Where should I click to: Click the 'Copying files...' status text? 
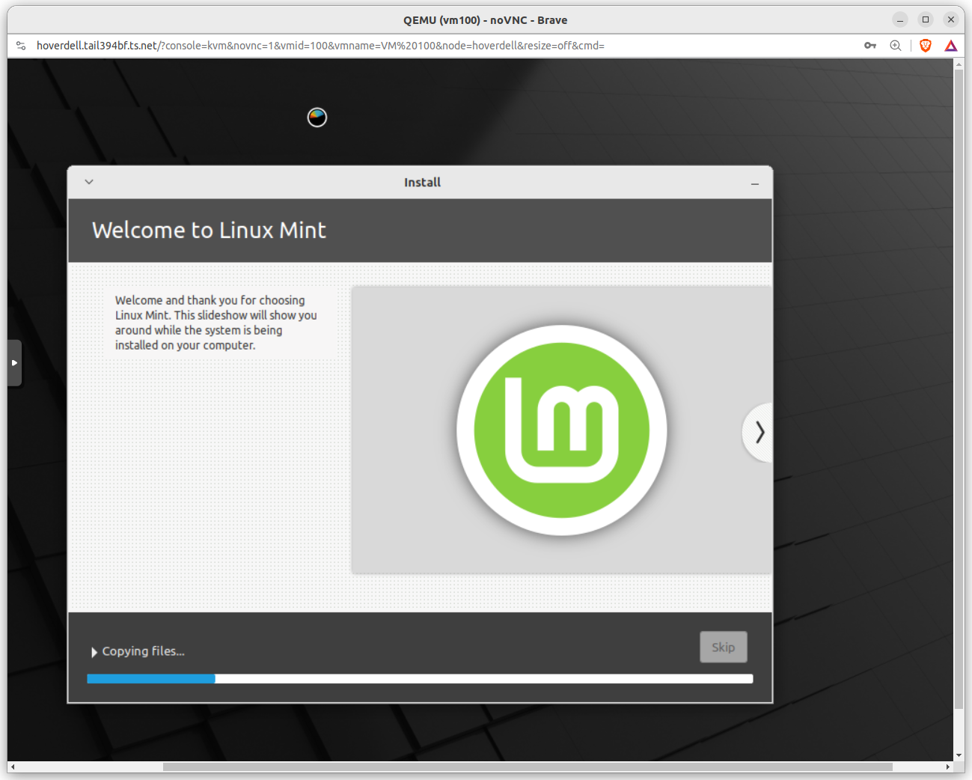(x=143, y=651)
